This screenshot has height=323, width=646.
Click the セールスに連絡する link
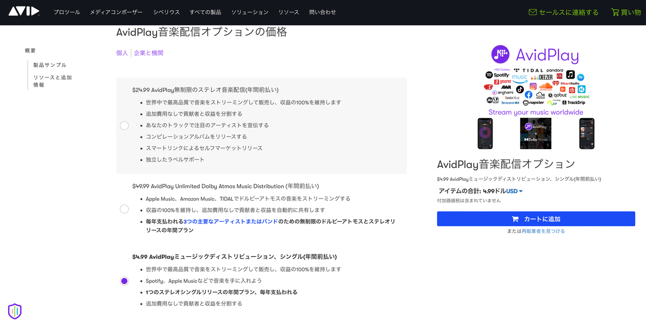pos(568,12)
